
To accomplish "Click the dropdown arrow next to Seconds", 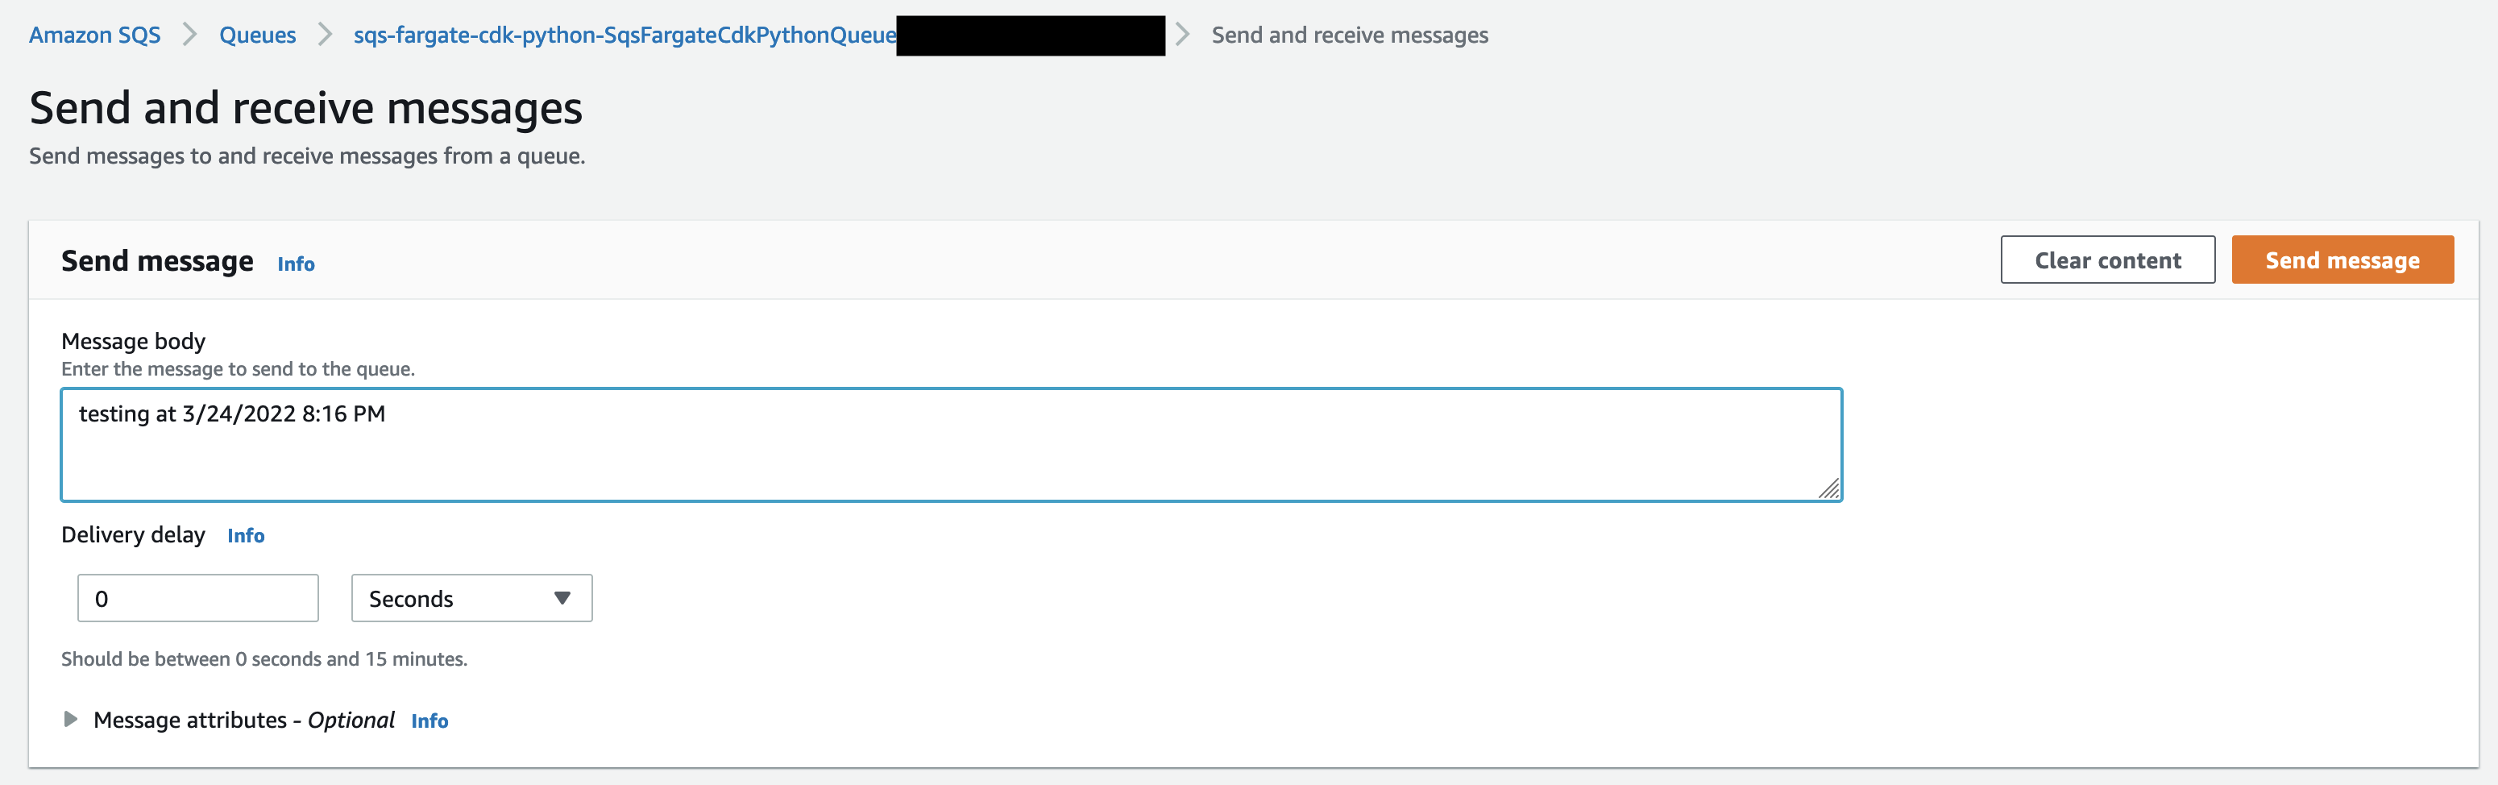I will click(x=562, y=599).
